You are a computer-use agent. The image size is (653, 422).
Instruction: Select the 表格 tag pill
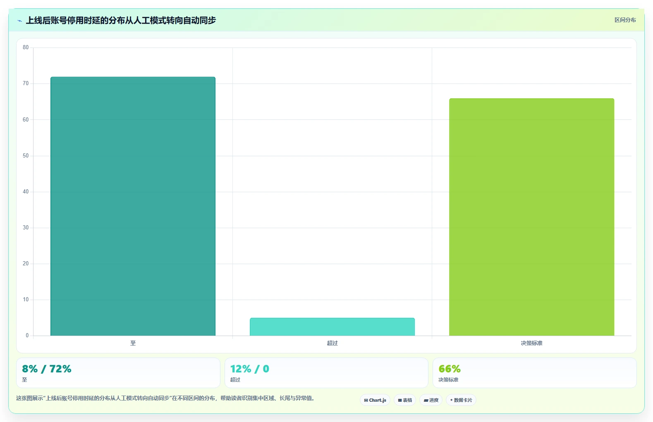point(405,400)
